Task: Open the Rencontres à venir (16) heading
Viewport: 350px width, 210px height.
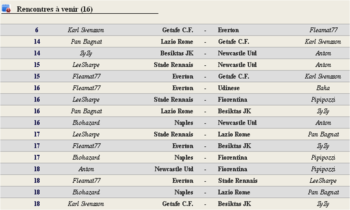Action: (55, 9)
